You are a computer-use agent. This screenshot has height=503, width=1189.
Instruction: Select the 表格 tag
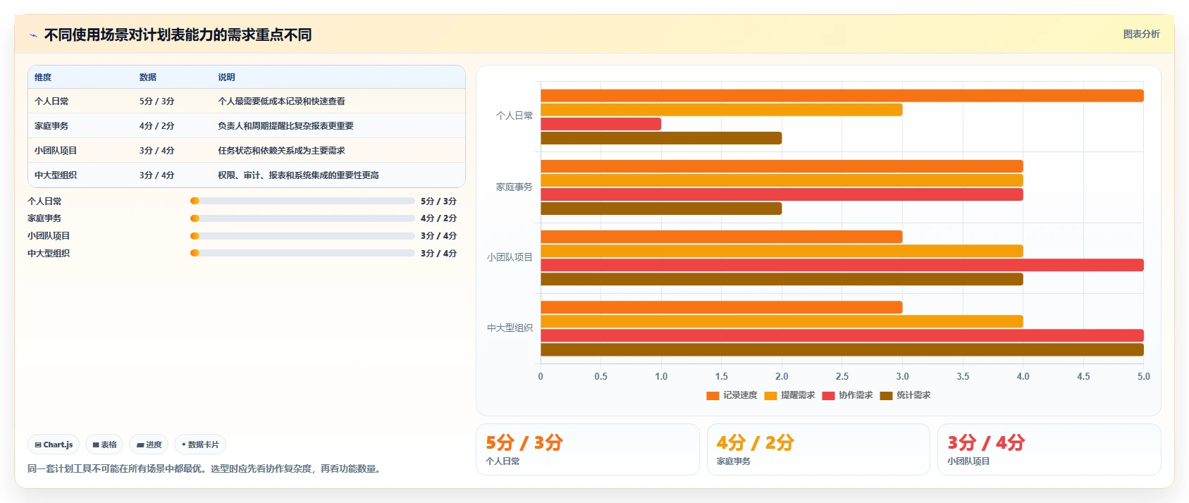click(x=104, y=445)
